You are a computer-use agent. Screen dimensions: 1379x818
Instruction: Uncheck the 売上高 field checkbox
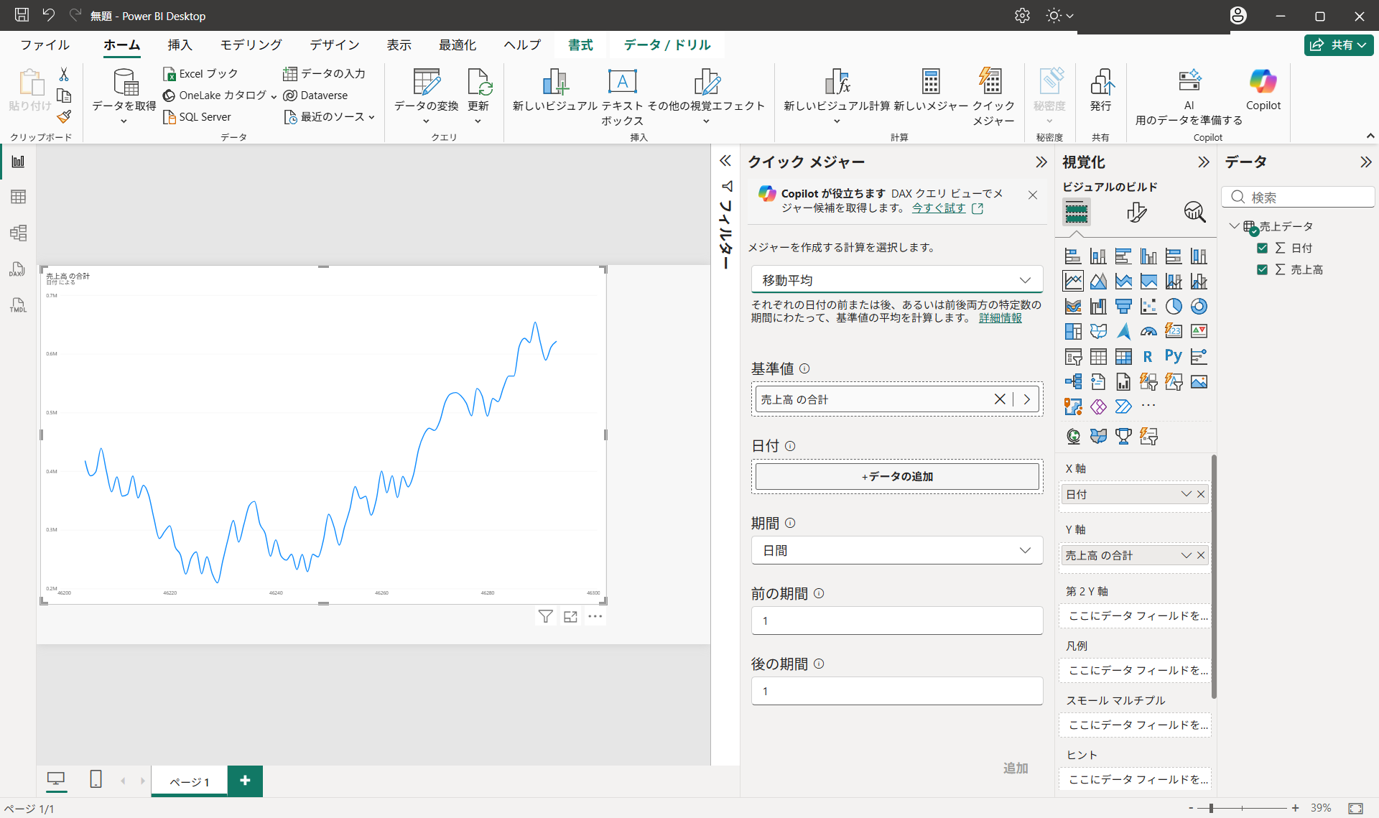click(1262, 269)
